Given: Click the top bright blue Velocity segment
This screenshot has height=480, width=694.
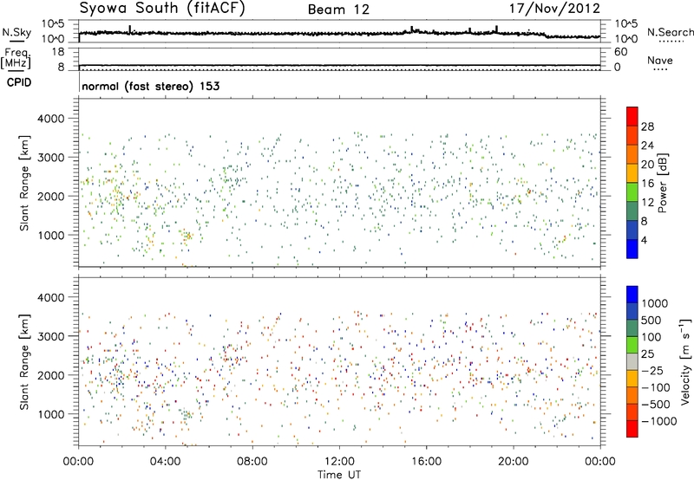Looking at the screenshot, I should pyautogui.click(x=632, y=295).
